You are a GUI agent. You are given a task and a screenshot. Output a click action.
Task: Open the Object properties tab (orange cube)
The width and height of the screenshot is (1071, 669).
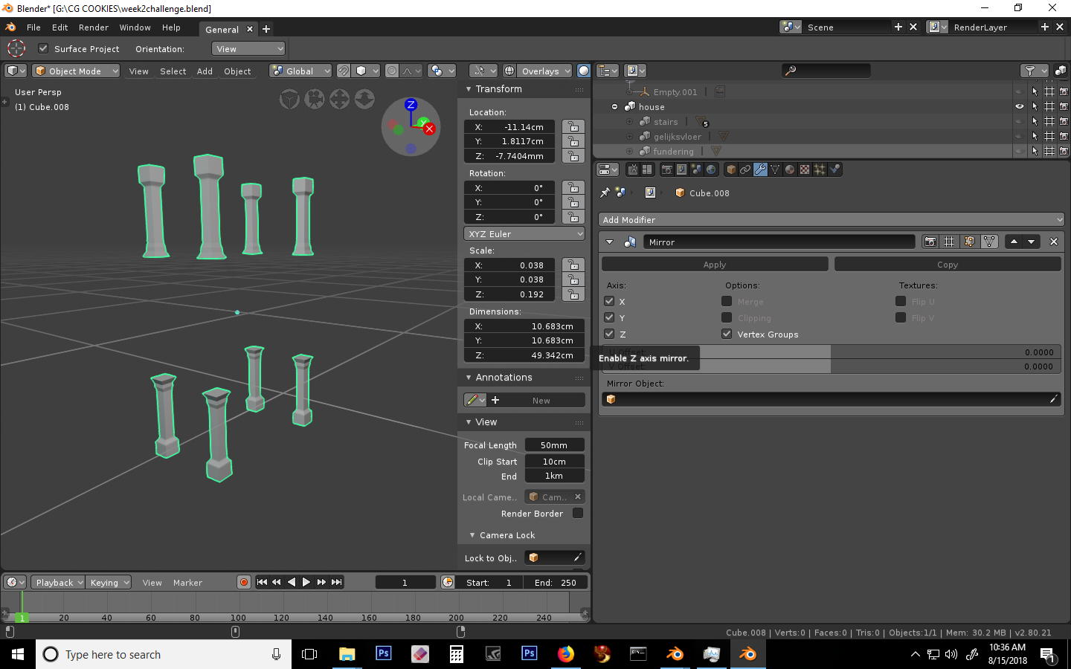tap(731, 169)
